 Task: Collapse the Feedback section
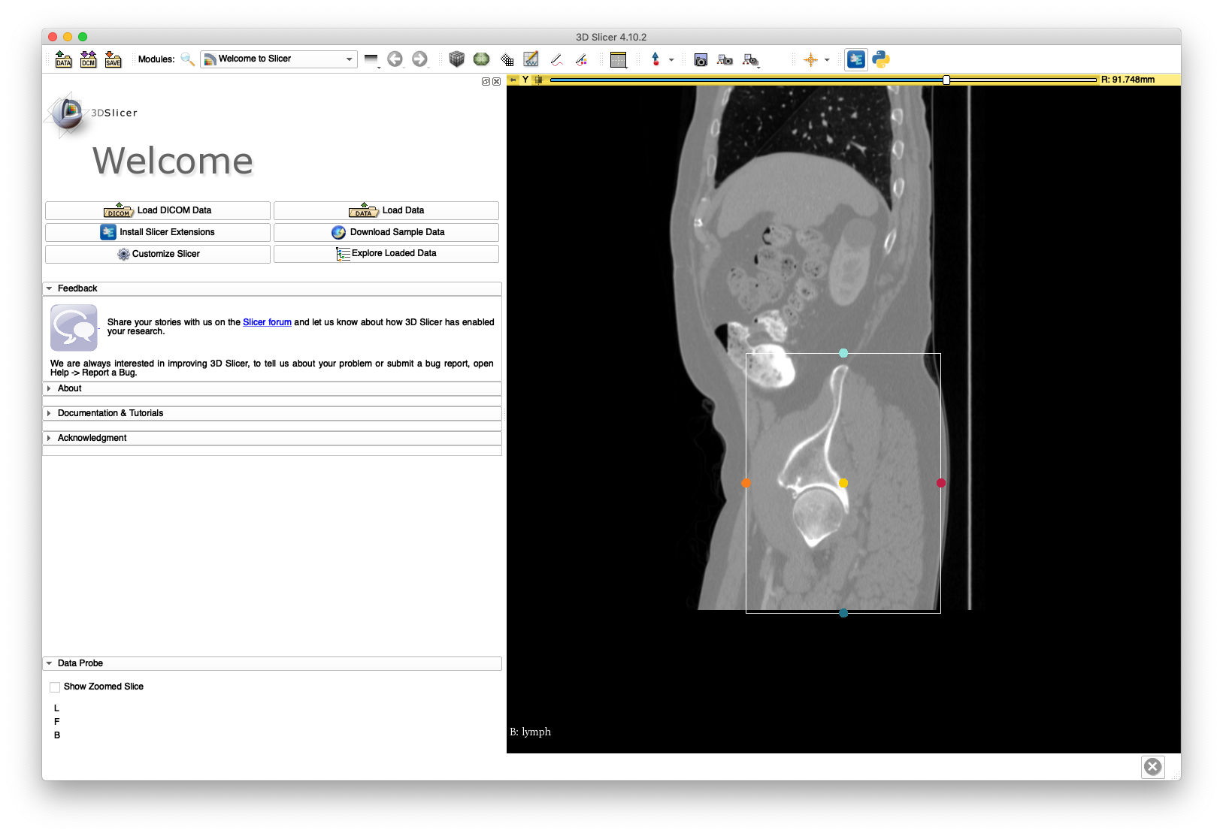pos(272,288)
